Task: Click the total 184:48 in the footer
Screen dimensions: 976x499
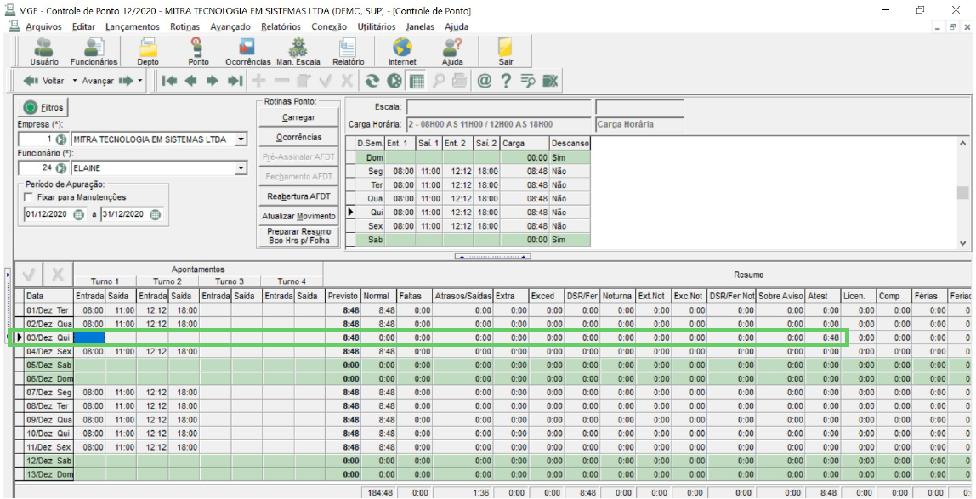Action: (379, 492)
